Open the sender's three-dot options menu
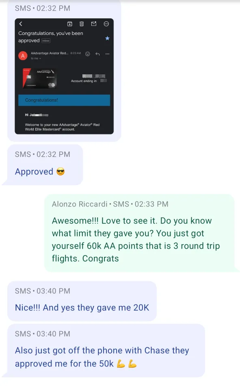 (107, 54)
